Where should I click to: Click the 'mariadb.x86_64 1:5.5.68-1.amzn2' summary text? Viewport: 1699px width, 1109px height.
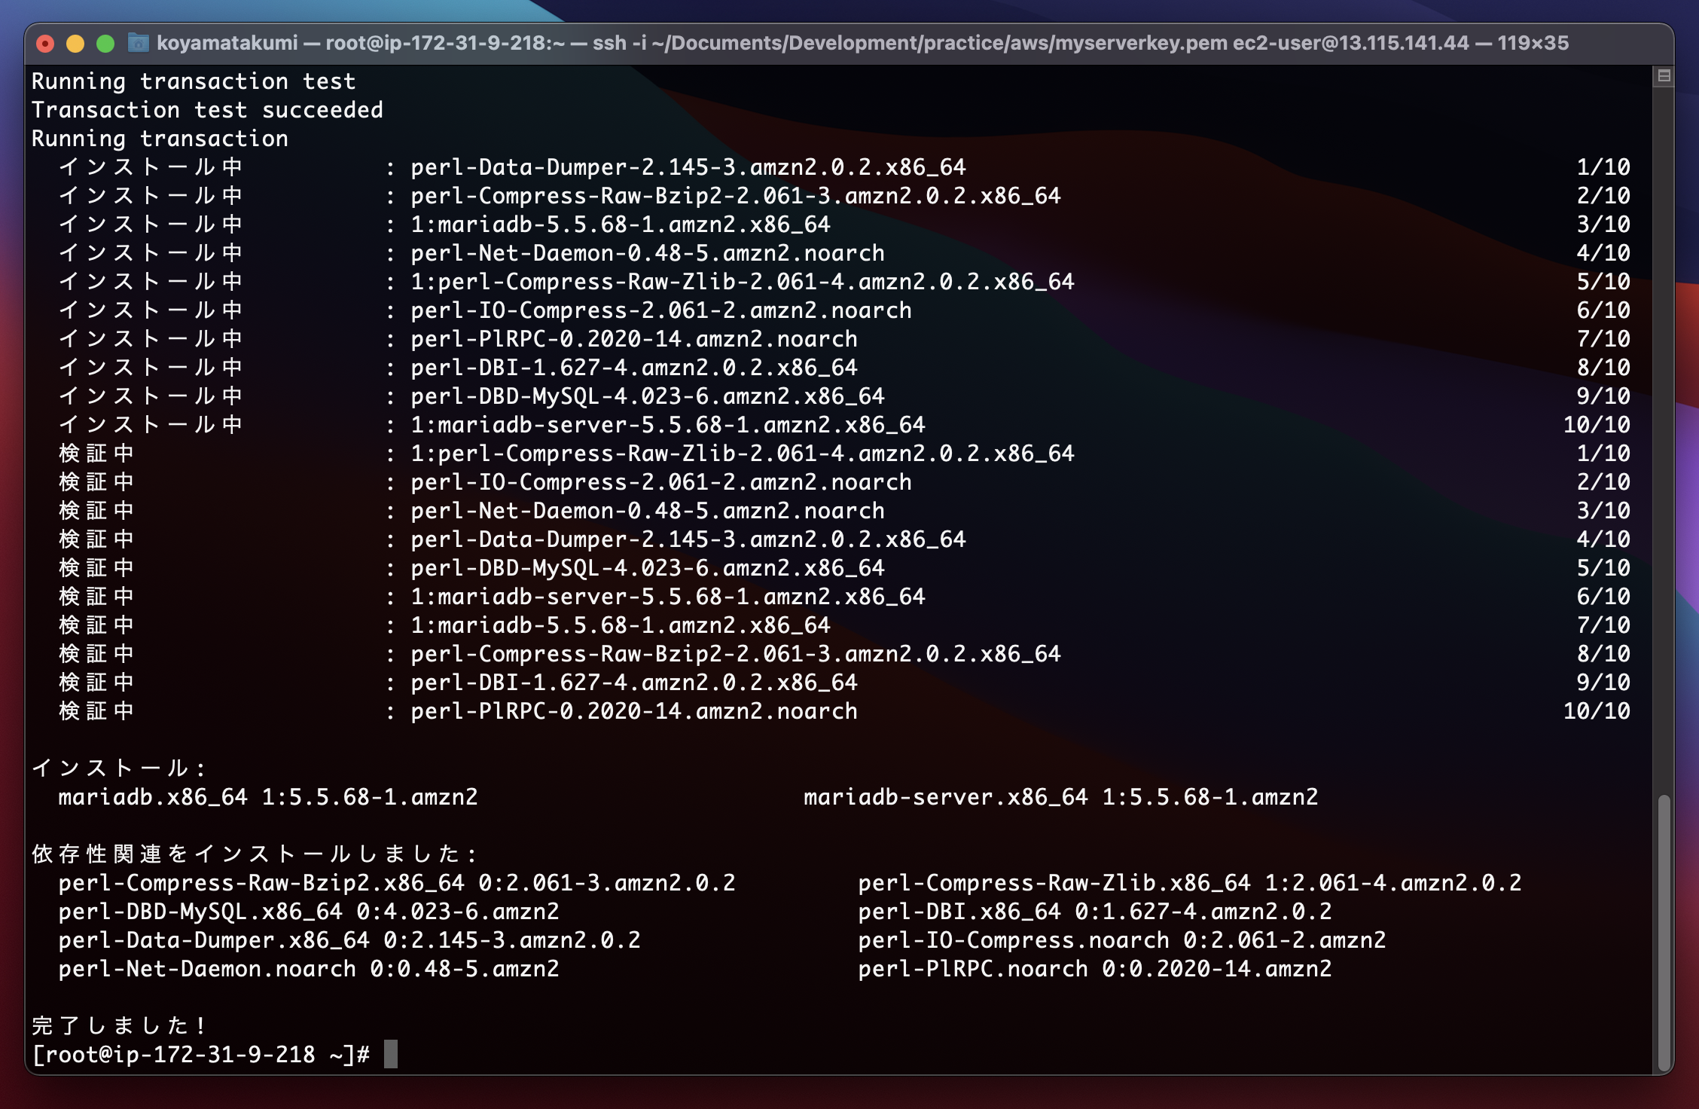[x=267, y=797]
